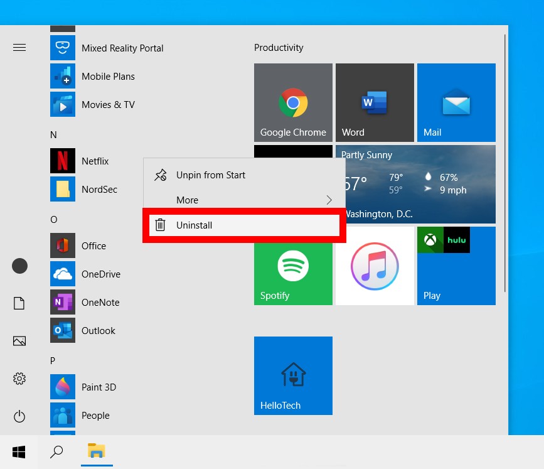
Task: Open the HelloTech tile
Action: (x=293, y=375)
